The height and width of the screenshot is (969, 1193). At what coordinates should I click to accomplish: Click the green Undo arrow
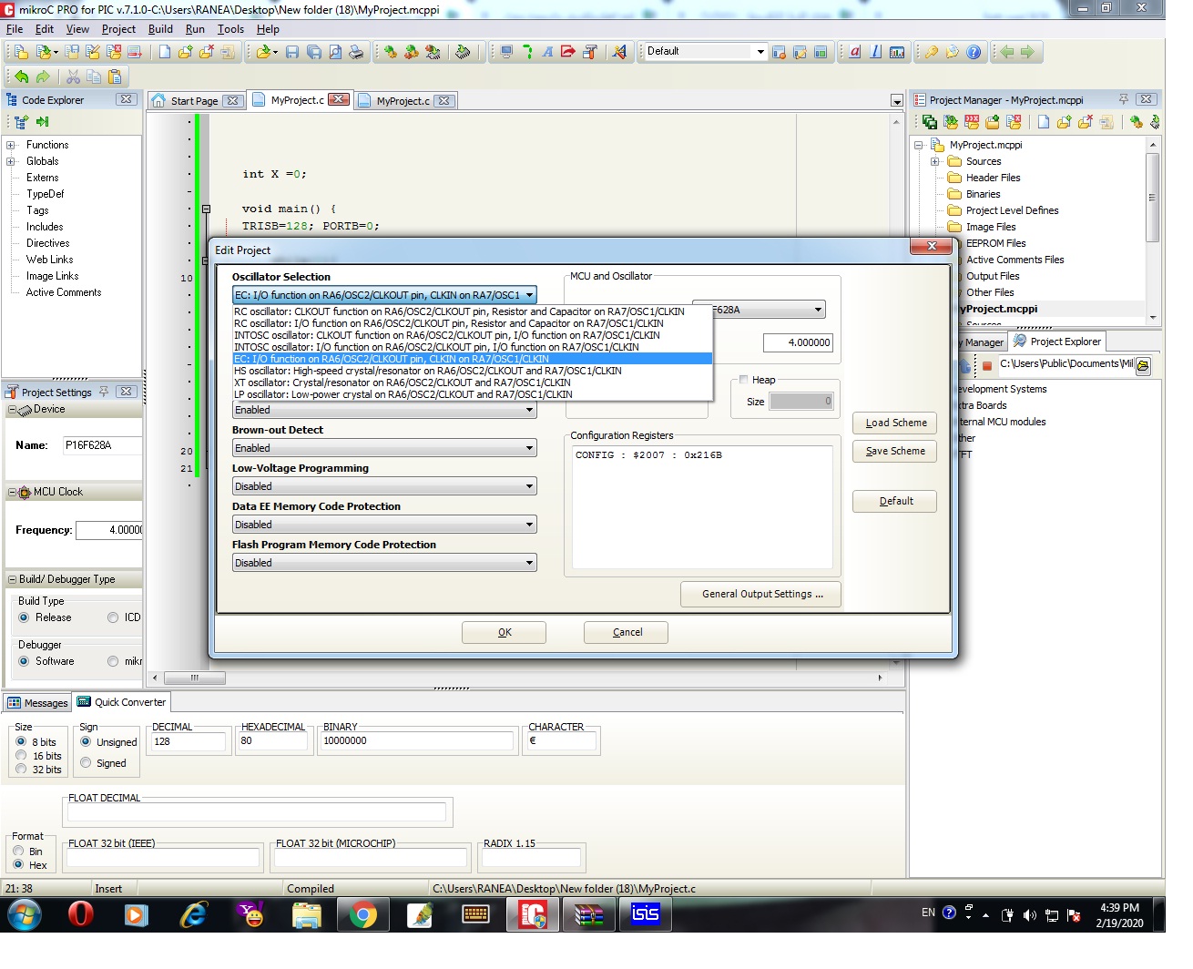[21, 77]
